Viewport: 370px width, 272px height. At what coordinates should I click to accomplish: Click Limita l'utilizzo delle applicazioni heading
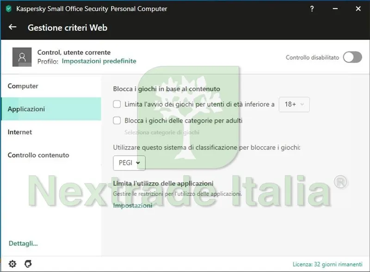163,183
